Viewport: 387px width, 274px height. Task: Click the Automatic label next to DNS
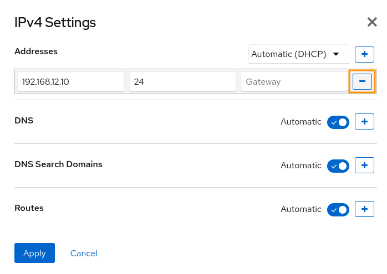click(x=301, y=122)
